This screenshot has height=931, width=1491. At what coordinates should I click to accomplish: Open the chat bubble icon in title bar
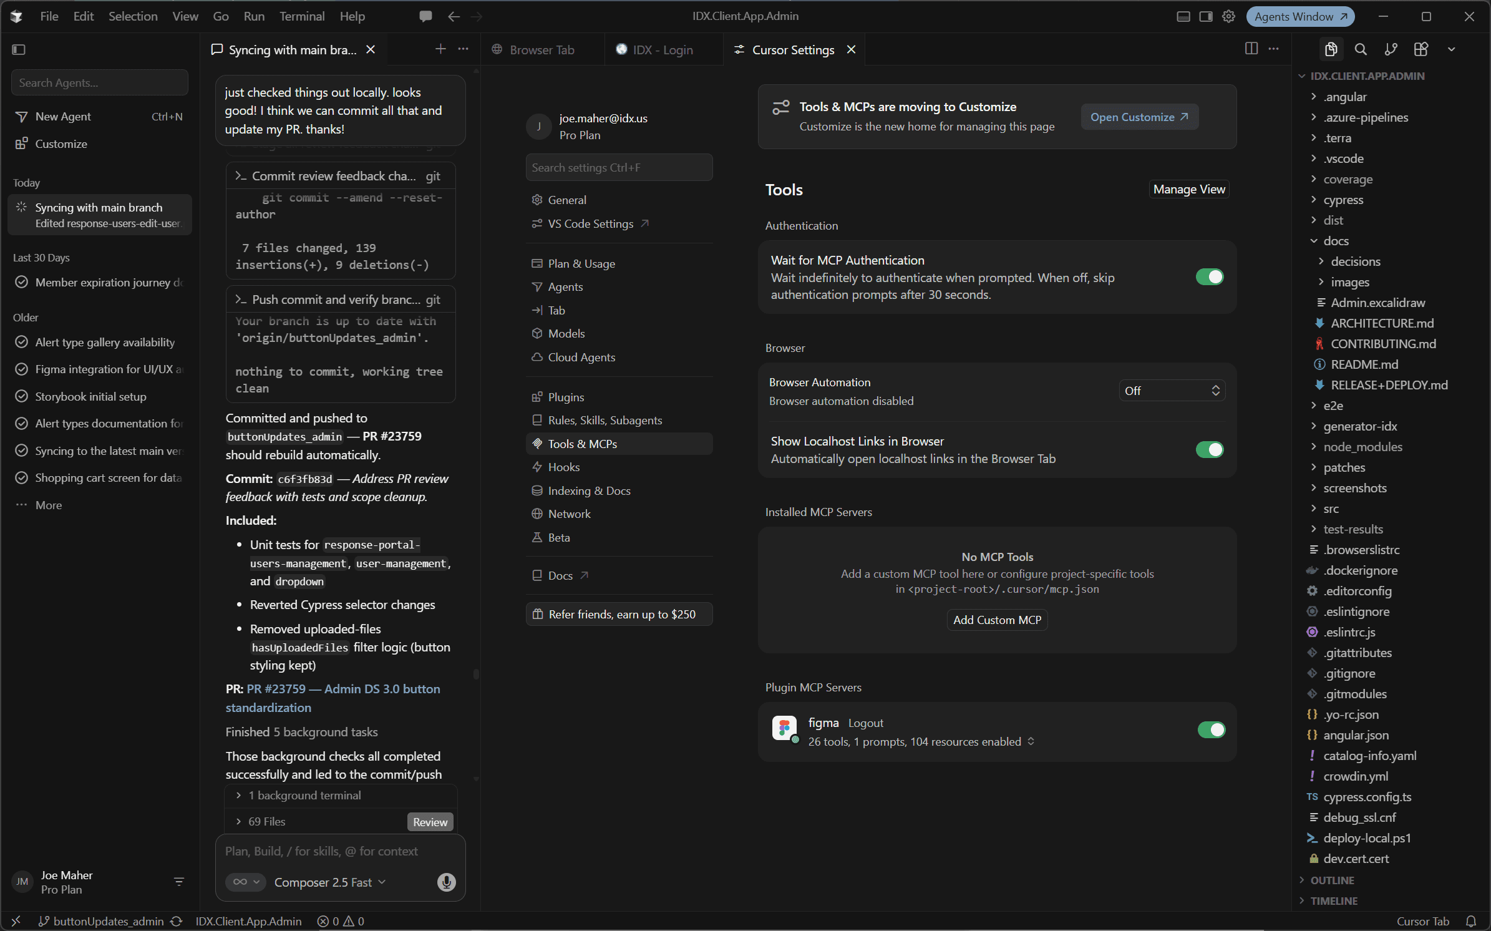[x=425, y=16]
